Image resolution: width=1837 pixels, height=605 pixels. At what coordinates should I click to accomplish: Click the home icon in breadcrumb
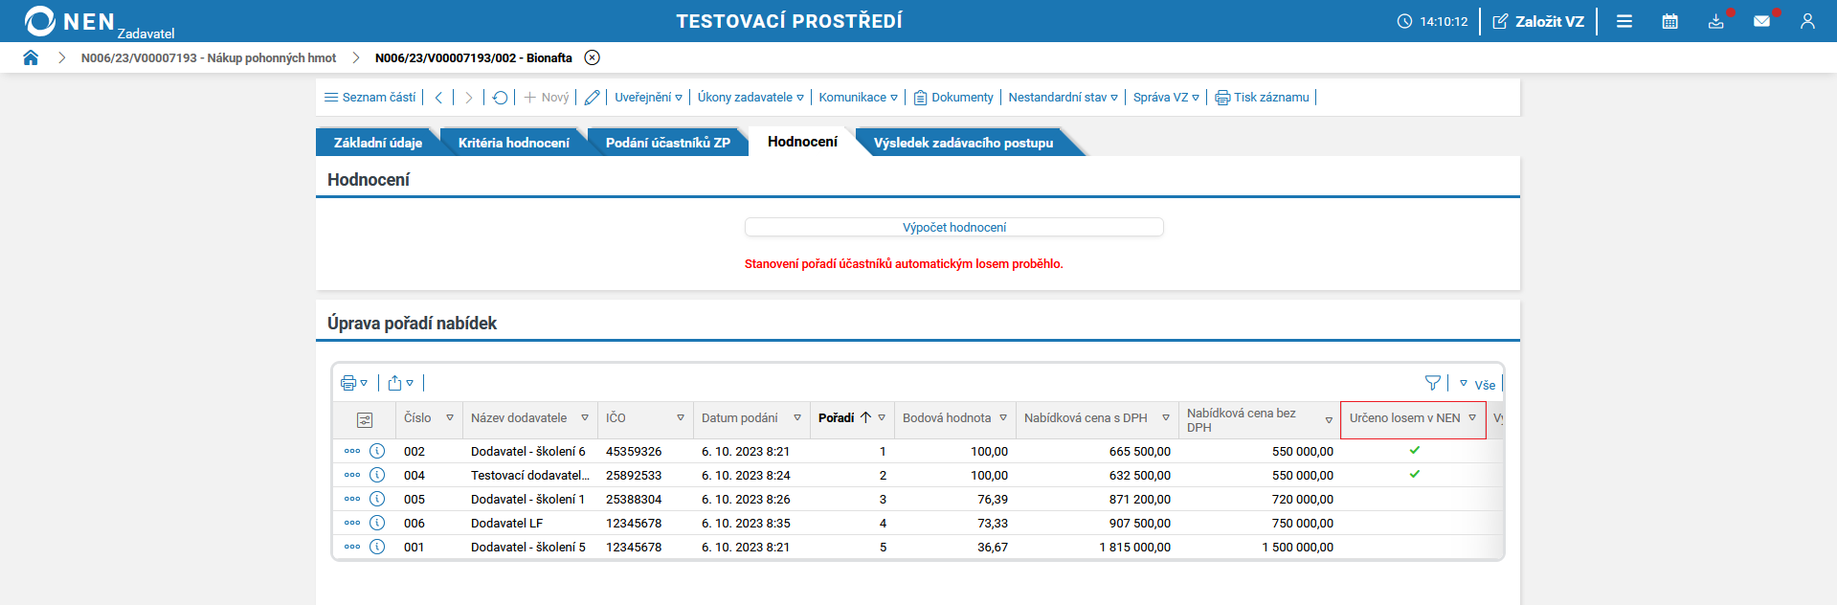click(31, 57)
